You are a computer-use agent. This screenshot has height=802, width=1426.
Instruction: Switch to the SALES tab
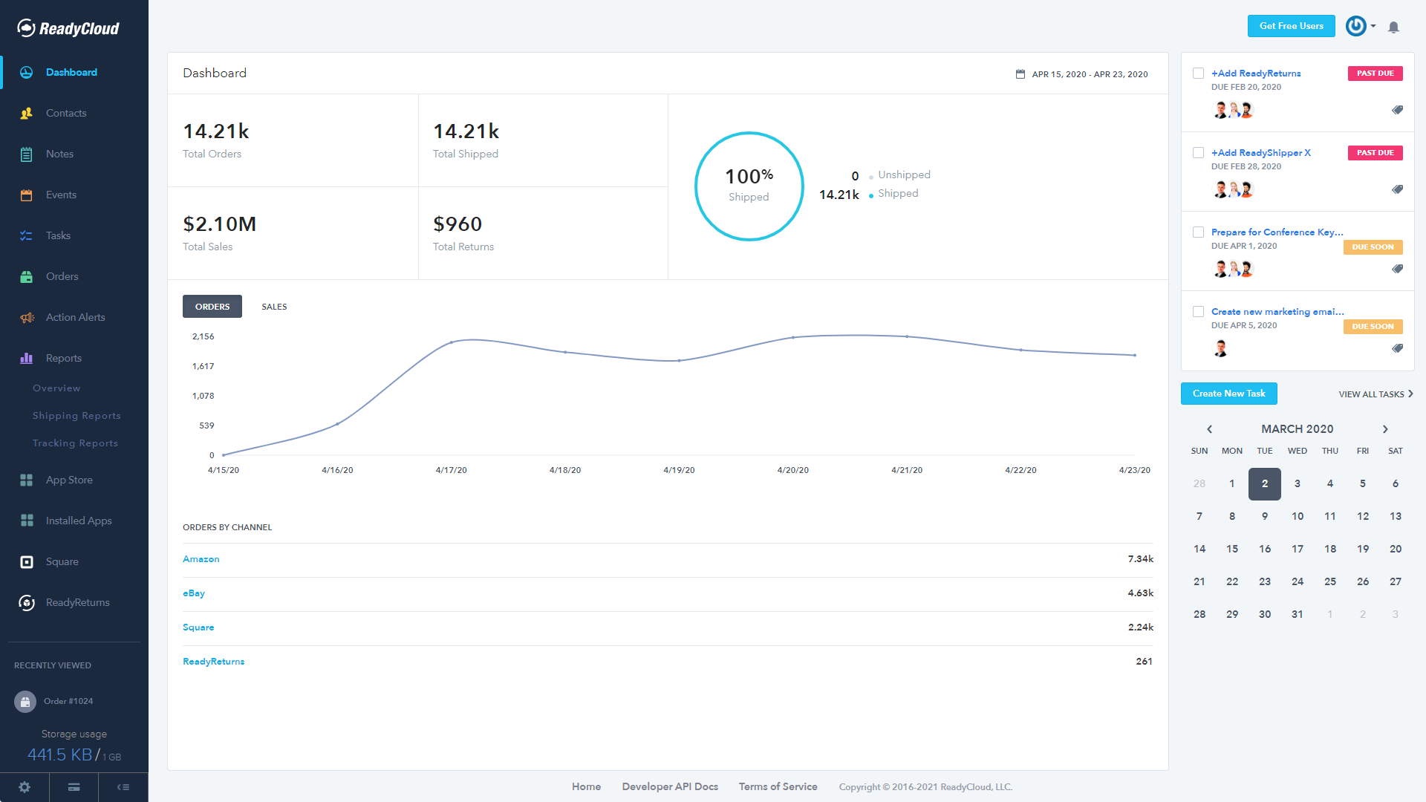tap(273, 307)
